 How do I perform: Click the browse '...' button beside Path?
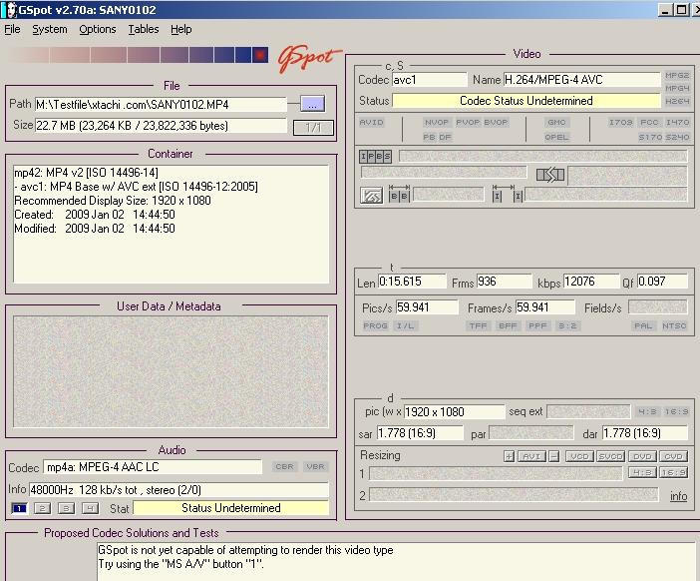[312, 104]
